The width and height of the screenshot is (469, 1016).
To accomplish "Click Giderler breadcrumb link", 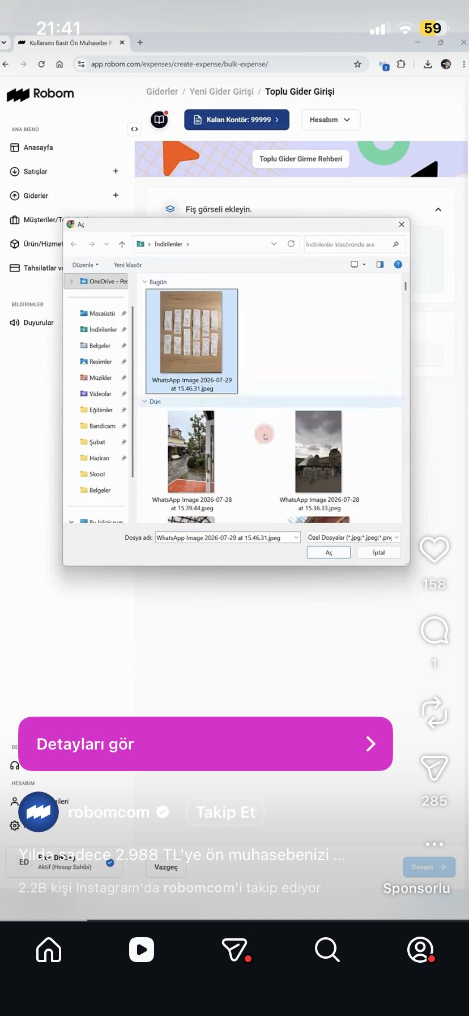I will click(162, 91).
